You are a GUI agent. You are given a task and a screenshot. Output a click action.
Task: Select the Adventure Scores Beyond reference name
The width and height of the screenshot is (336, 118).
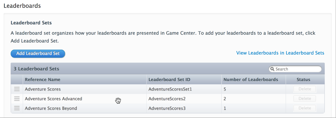click(x=51, y=108)
